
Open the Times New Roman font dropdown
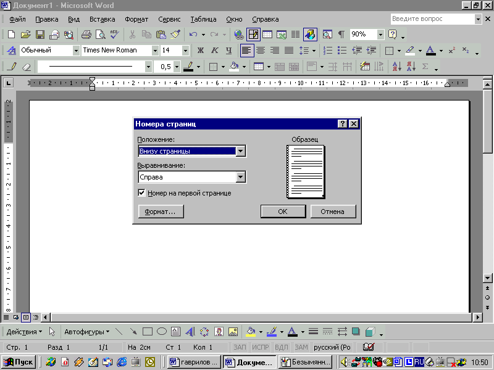(x=155, y=51)
